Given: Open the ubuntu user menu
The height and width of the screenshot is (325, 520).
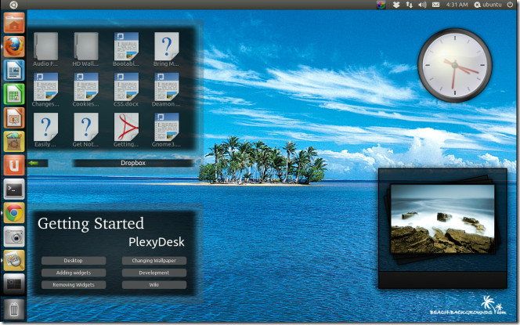Looking at the screenshot, I should [488, 5].
